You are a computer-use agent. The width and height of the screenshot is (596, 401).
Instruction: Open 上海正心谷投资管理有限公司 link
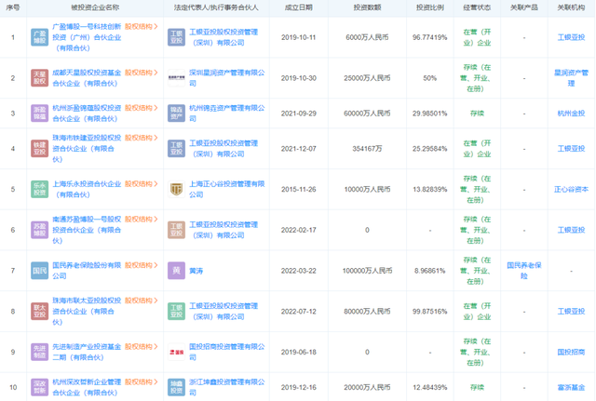(227, 189)
